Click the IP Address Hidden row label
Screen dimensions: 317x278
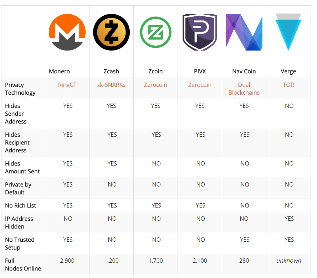pos(19,223)
